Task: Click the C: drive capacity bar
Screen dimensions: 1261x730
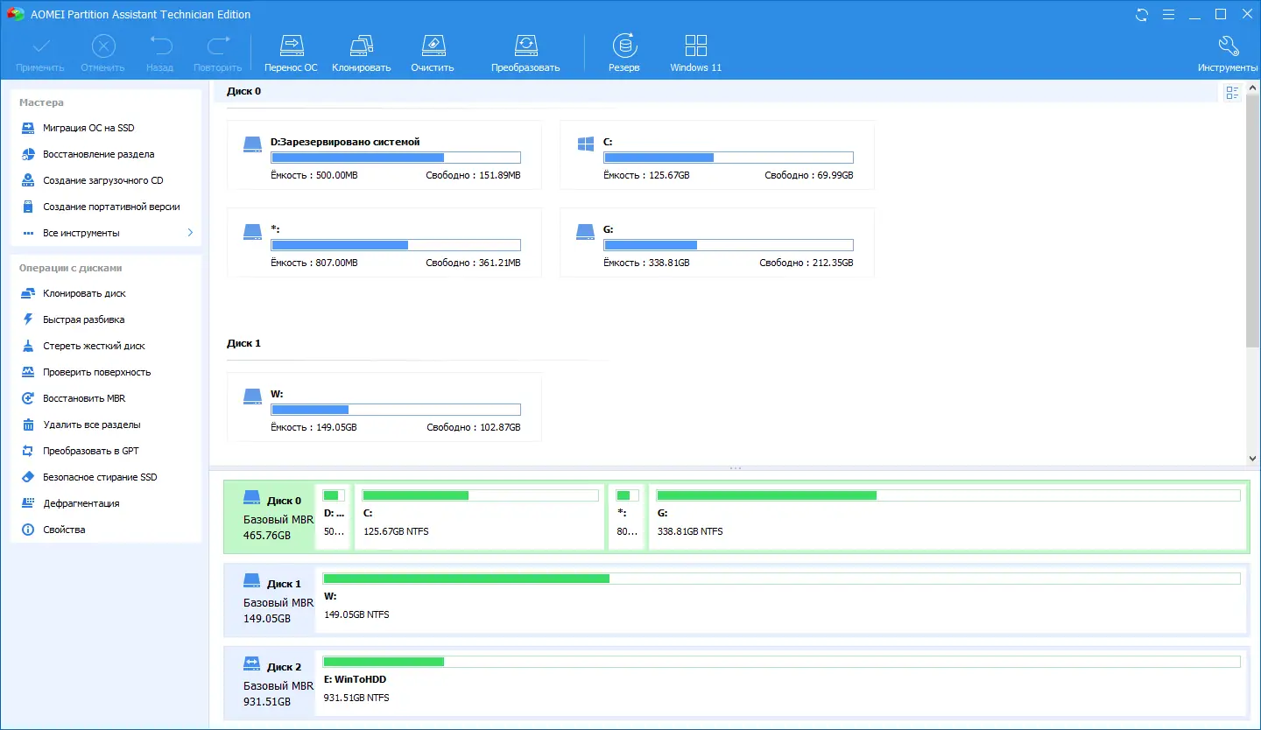Action: point(728,158)
